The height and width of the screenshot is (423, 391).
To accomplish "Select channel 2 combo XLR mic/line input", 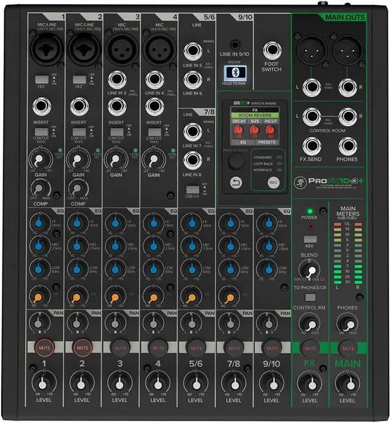I will pyautogui.click(x=84, y=49).
